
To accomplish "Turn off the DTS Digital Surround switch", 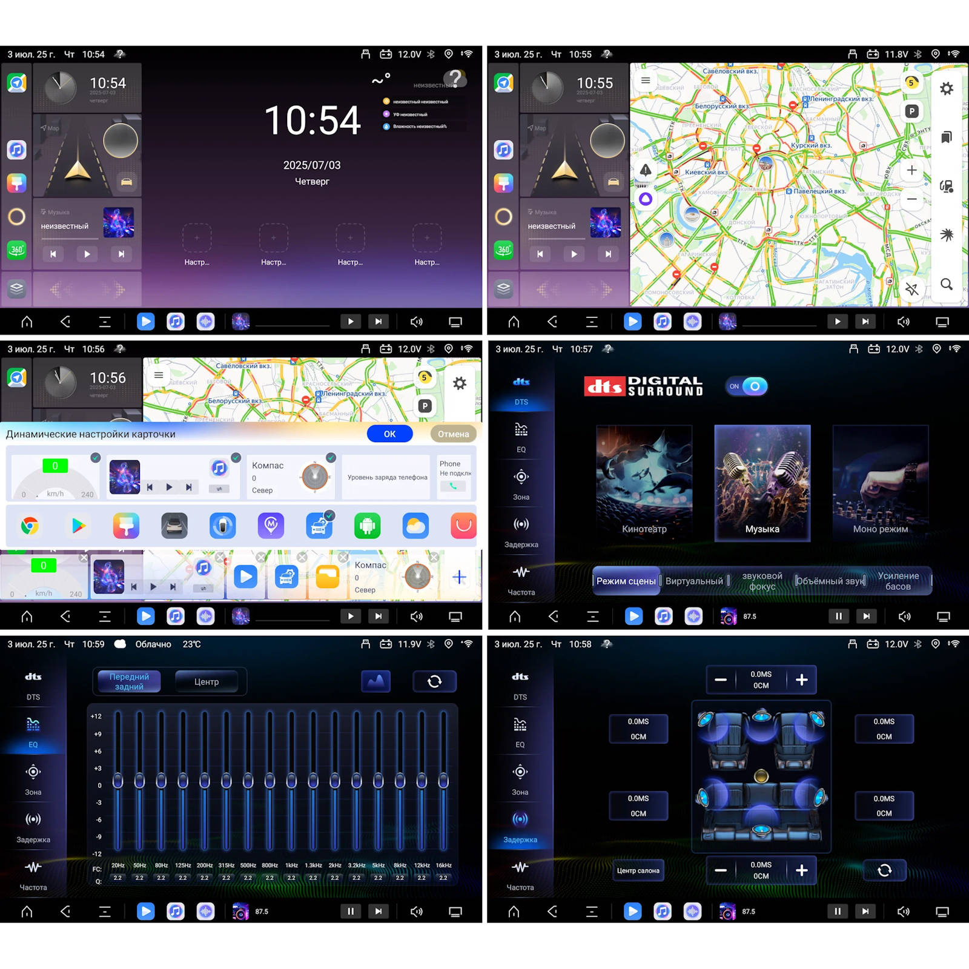I will (747, 386).
